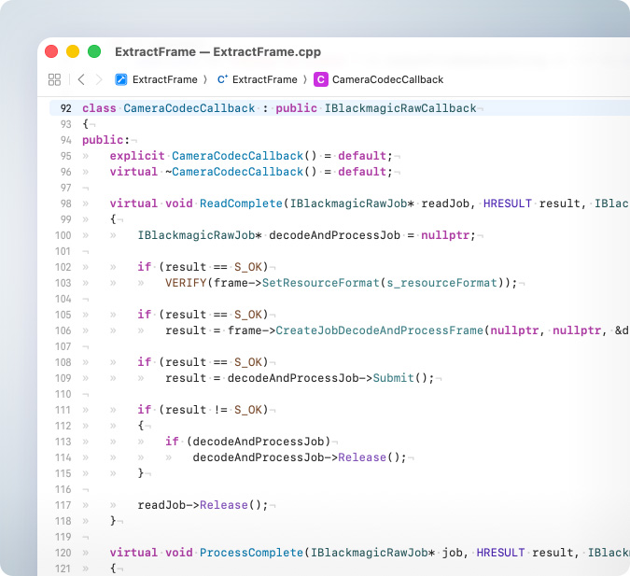Click line number 120 in the gutter

(63, 553)
